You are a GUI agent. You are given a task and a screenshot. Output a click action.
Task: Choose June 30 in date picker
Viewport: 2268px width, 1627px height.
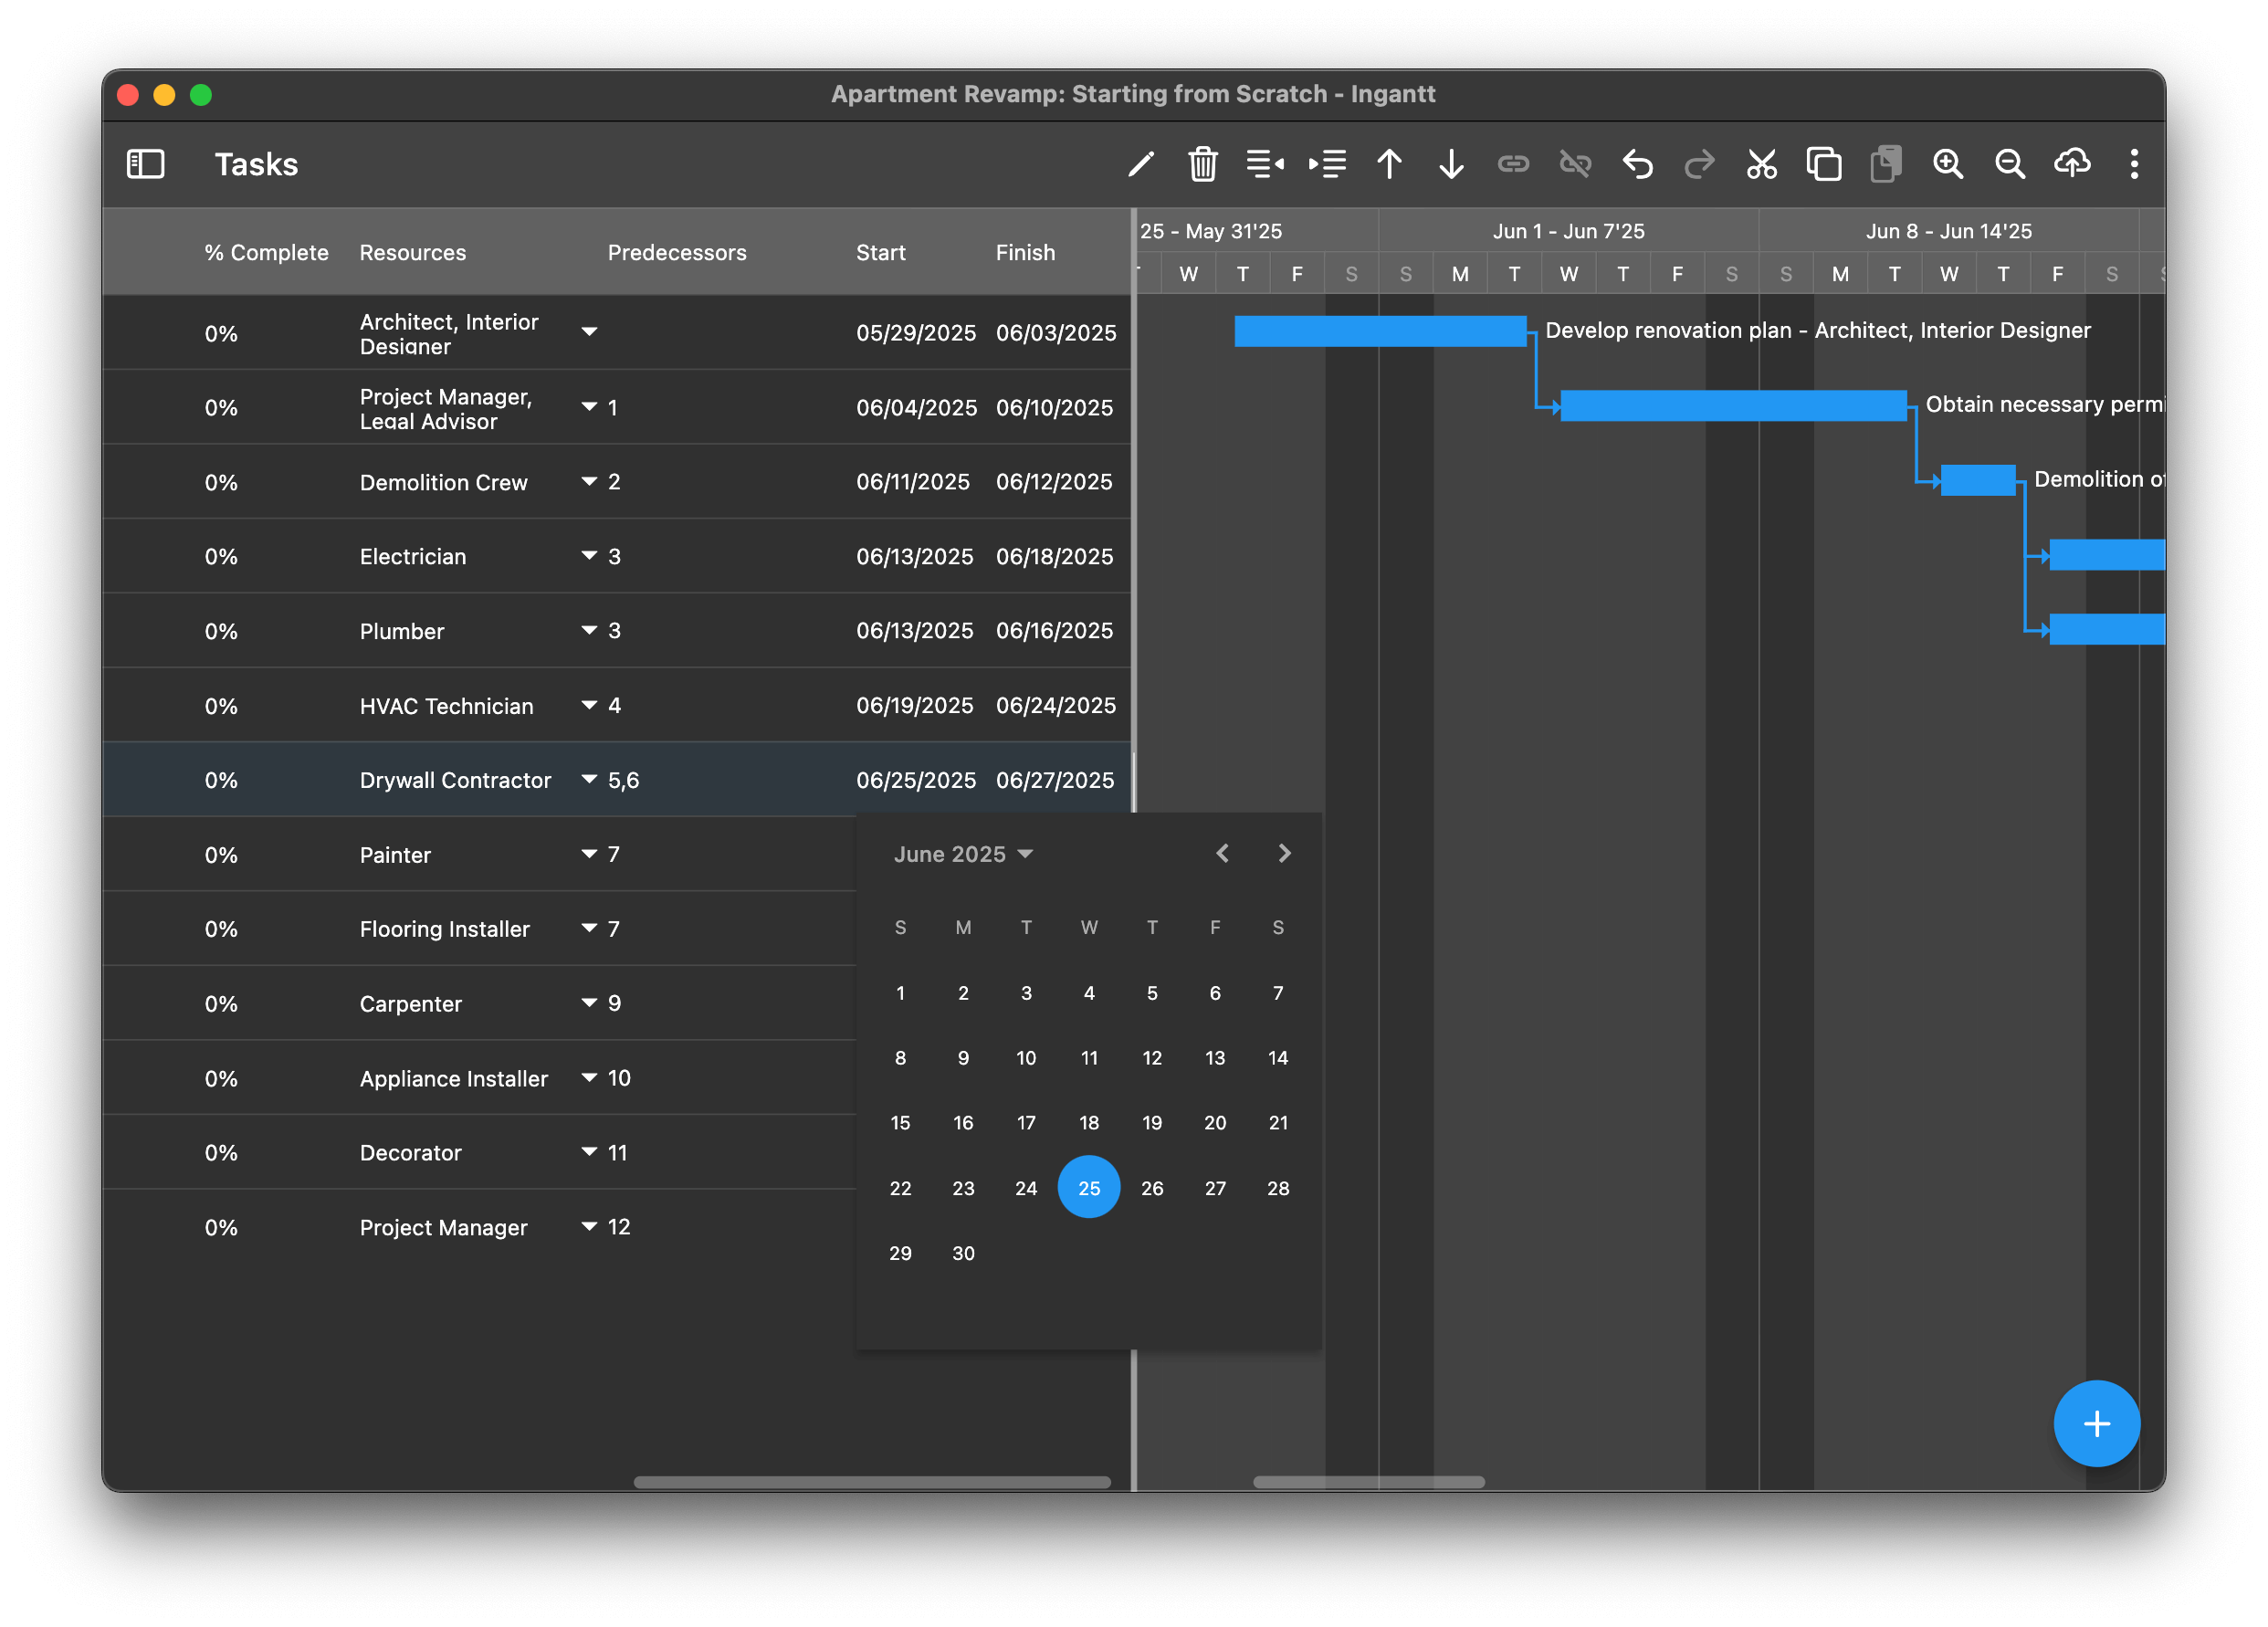[x=963, y=1253]
